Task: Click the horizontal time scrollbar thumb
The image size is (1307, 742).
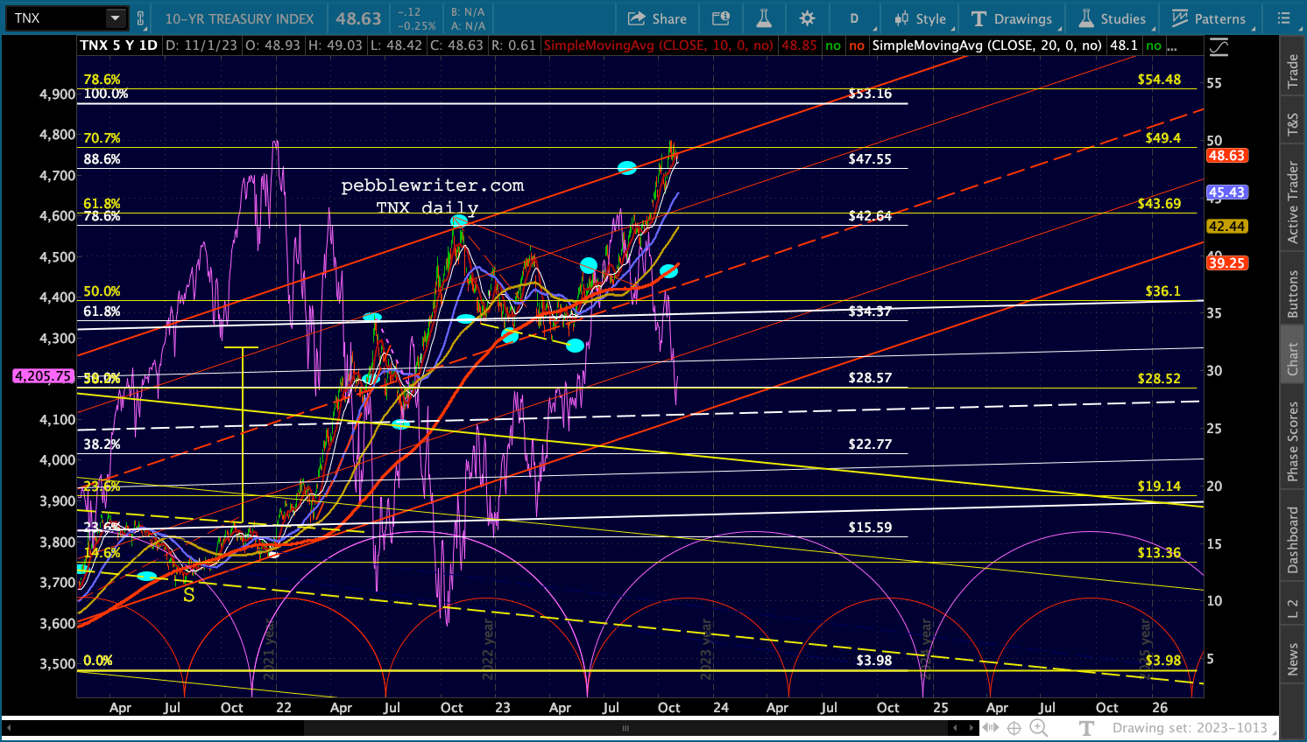Action: pos(625,728)
